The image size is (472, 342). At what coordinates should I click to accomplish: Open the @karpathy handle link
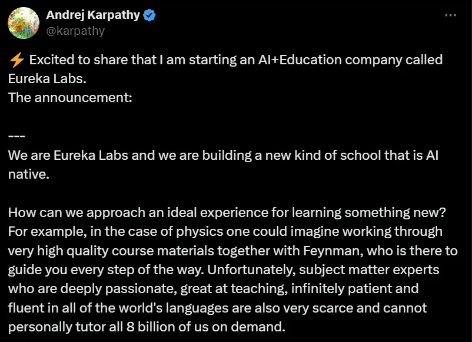click(75, 31)
